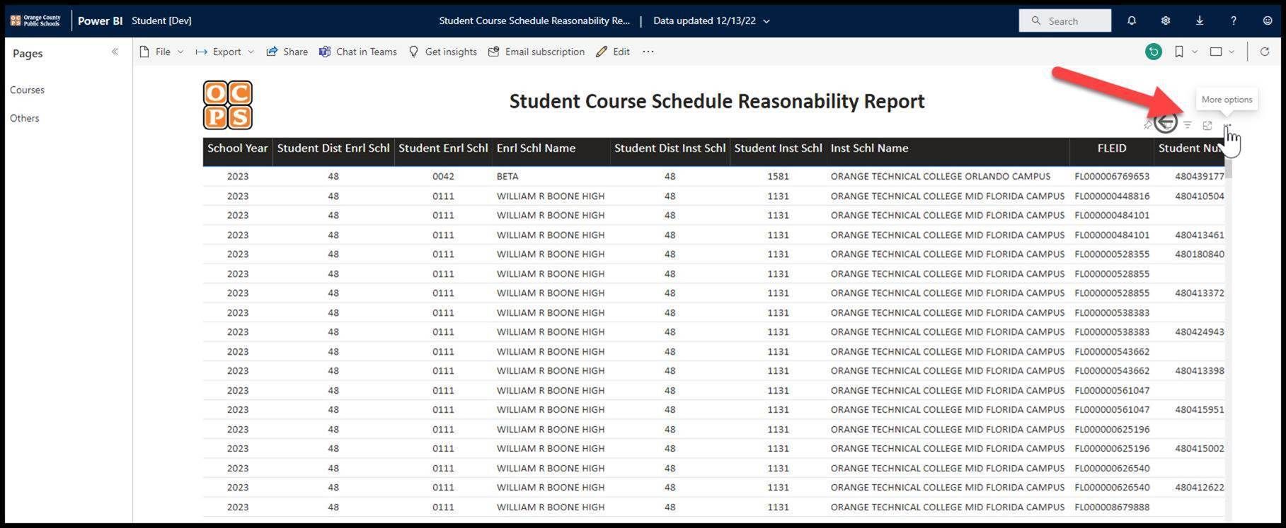Open the Bookmarks icon
This screenshot has height=528, width=1286.
1179,52
